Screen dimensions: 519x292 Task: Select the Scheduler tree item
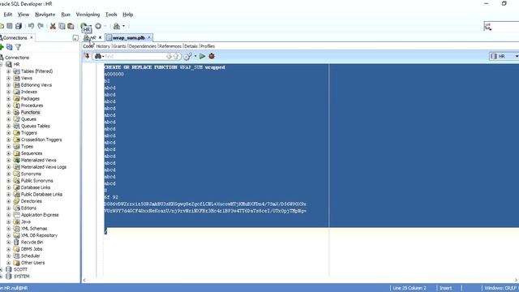(x=31, y=256)
